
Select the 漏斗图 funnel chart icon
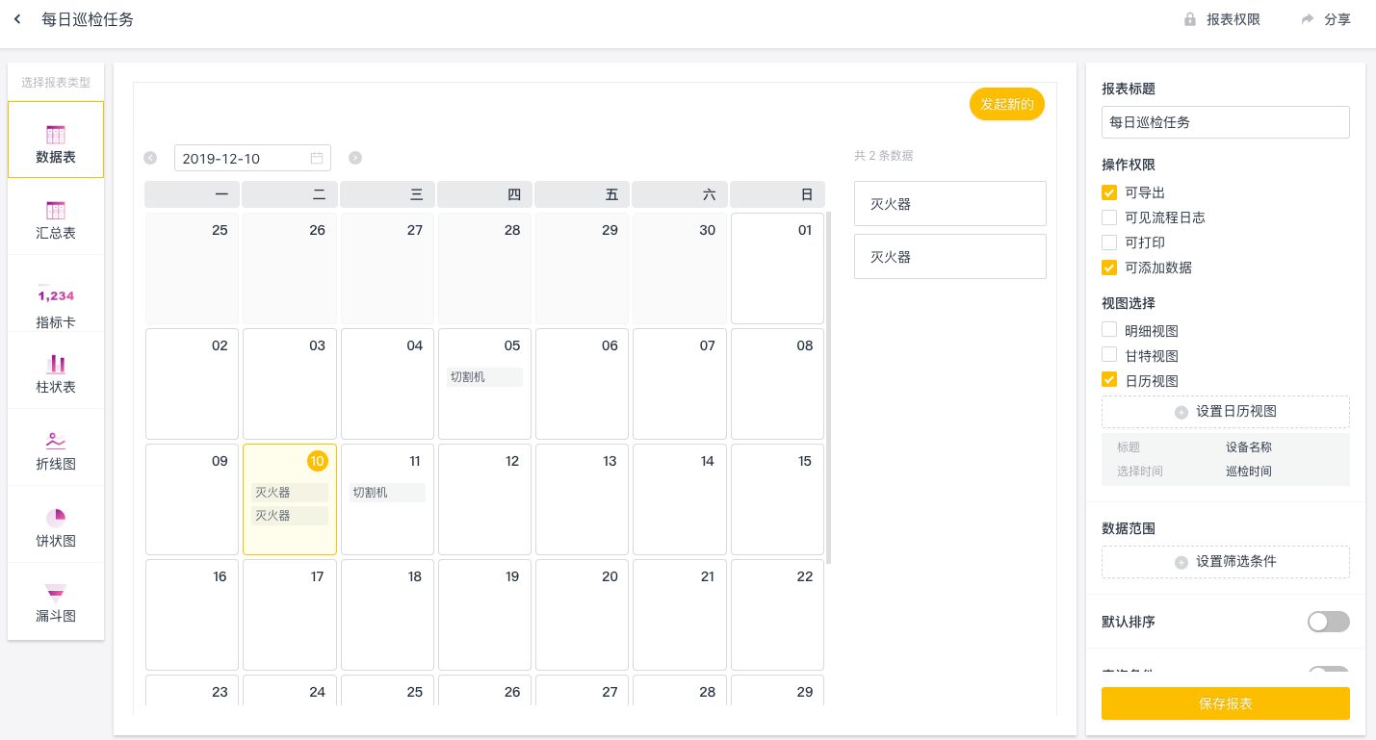56,593
